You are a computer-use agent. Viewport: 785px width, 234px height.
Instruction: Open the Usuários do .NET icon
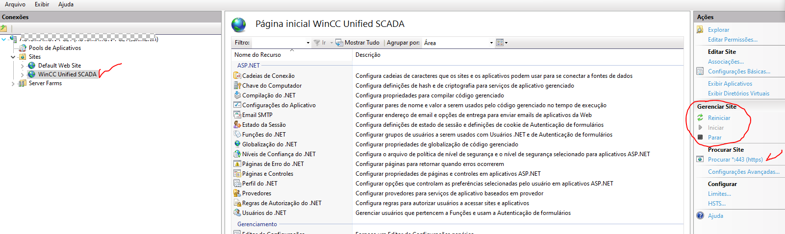point(237,213)
